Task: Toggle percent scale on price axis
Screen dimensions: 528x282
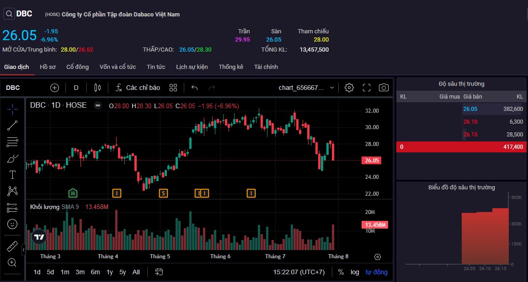Action: point(341,272)
